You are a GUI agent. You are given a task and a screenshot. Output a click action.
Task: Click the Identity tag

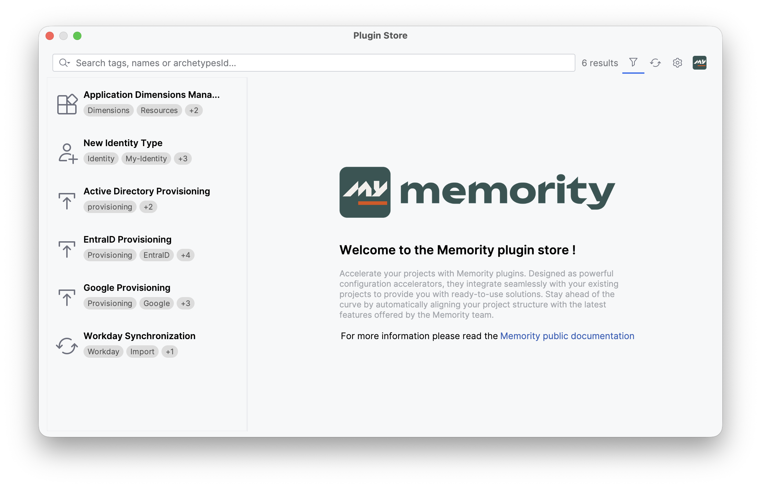[x=101, y=159]
